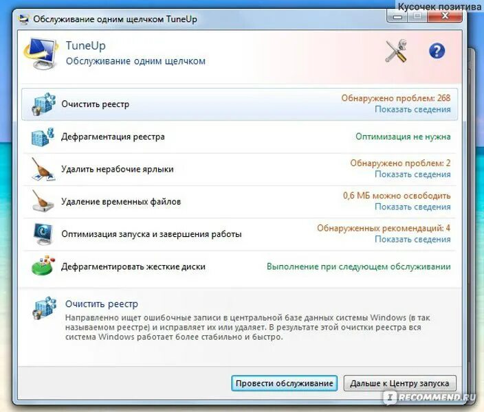Click the status text Оптимизация не нужна
Image resolution: width=484 pixels, height=412 pixels.
click(x=403, y=137)
